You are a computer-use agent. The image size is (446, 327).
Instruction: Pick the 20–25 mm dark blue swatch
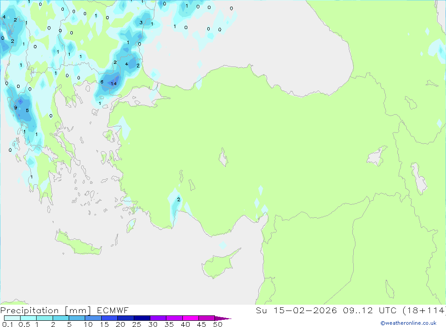point(125,318)
